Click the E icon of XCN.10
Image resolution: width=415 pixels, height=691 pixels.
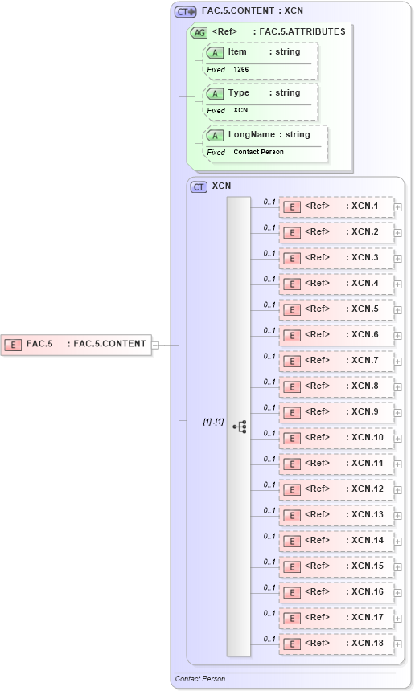point(292,439)
